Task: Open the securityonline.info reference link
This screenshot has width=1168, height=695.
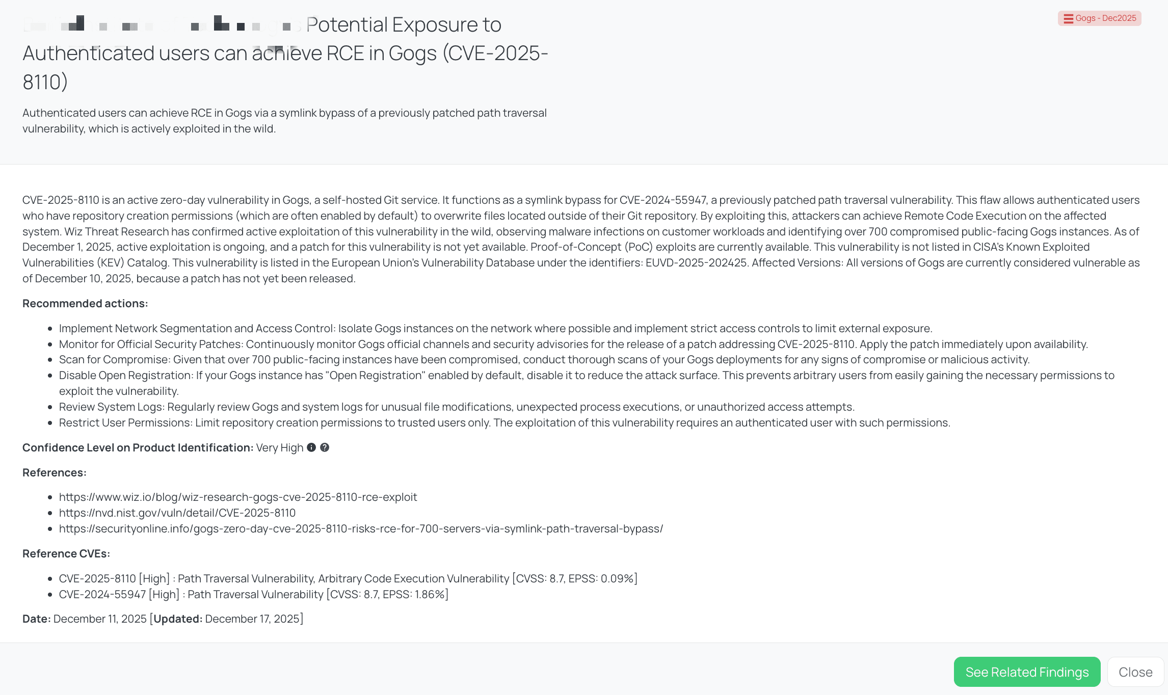Action: (x=360, y=528)
